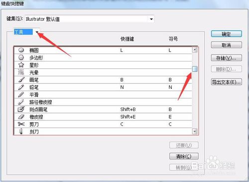Click the 画笔 shortcut cell showing B
This screenshot has width=249, height=182.
point(122,80)
